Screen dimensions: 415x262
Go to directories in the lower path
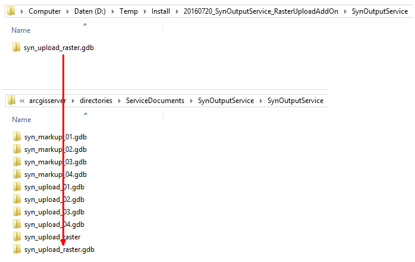(x=96, y=101)
